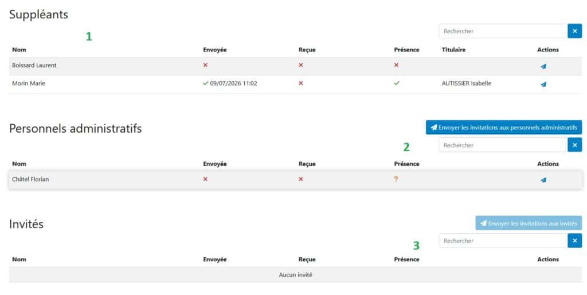The width and height of the screenshot is (587, 295).
Task: Send invitation to Boissard Laurent via plane icon
Action: coord(543,66)
